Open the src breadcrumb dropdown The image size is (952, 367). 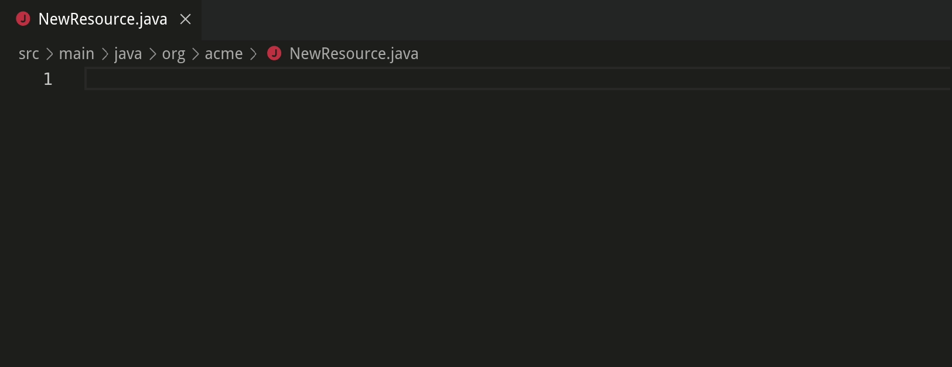(x=28, y=53)
